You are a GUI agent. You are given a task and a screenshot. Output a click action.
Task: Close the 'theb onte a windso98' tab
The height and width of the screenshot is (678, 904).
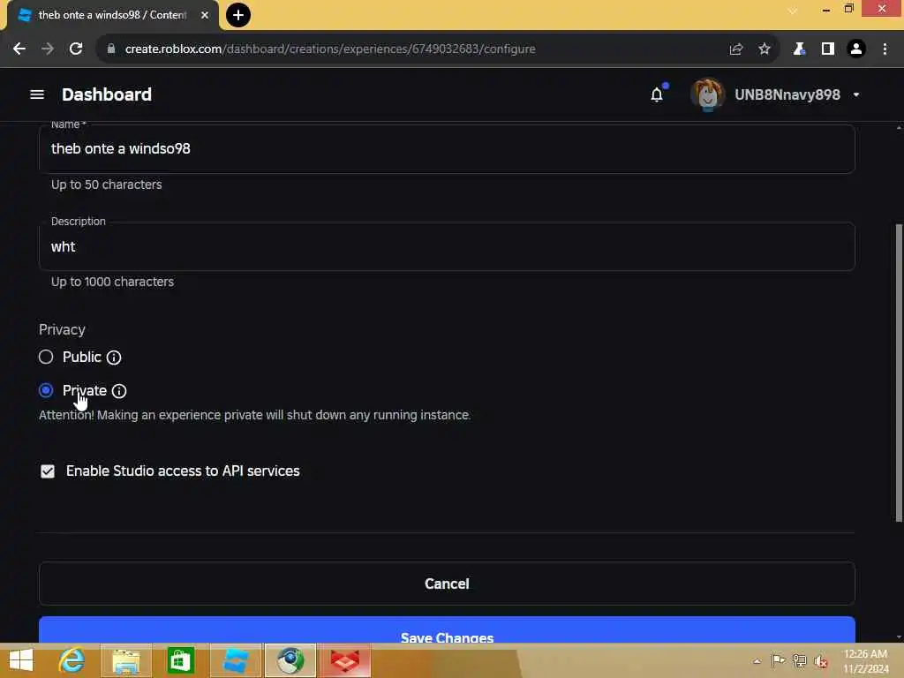coord(205,15)
